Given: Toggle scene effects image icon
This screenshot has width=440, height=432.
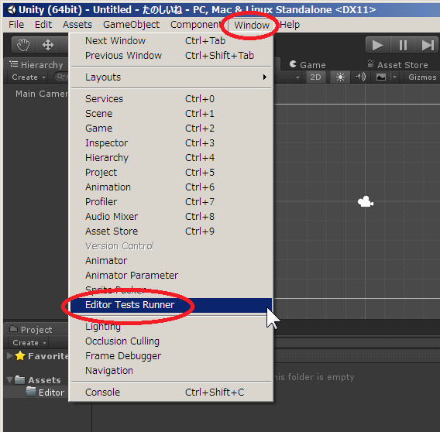Looking at the screenshot, I should (x=381, y=77).
